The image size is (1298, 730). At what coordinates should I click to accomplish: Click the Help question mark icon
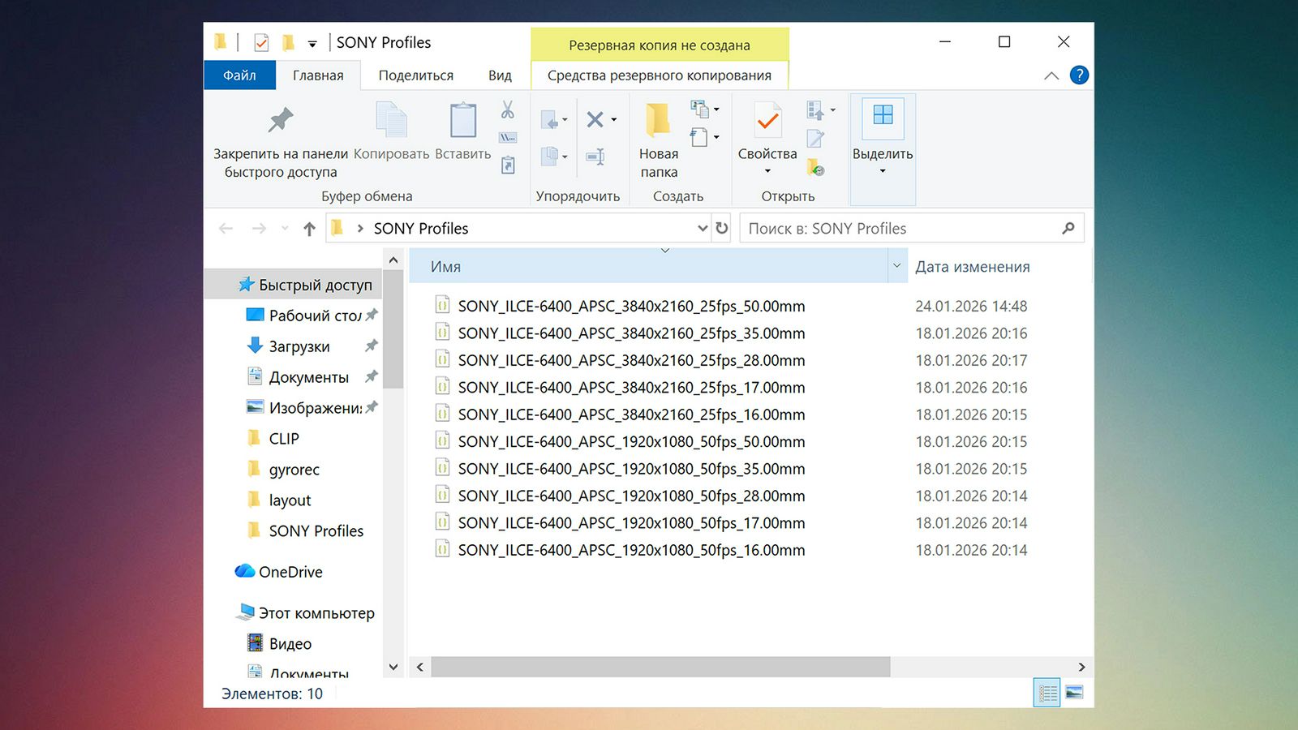1079,75
